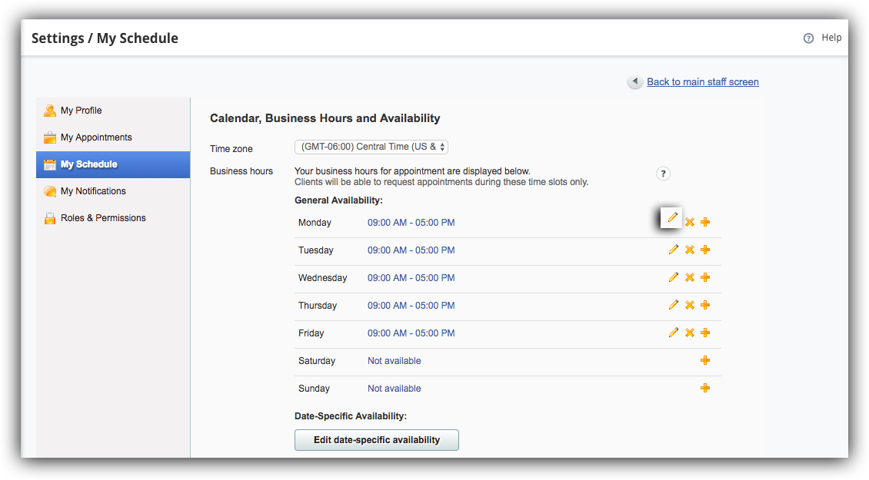
Task: Open the Thursday hours editor pencil
Action: (674, 305)
